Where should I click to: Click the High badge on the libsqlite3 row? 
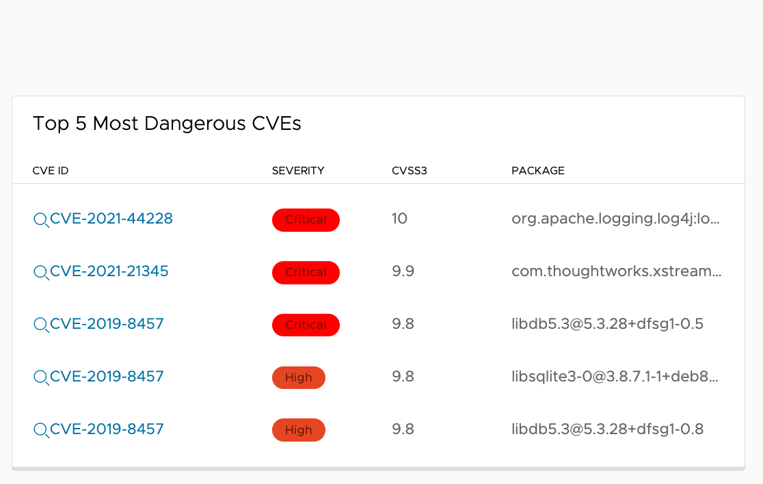tap(299, 377)
